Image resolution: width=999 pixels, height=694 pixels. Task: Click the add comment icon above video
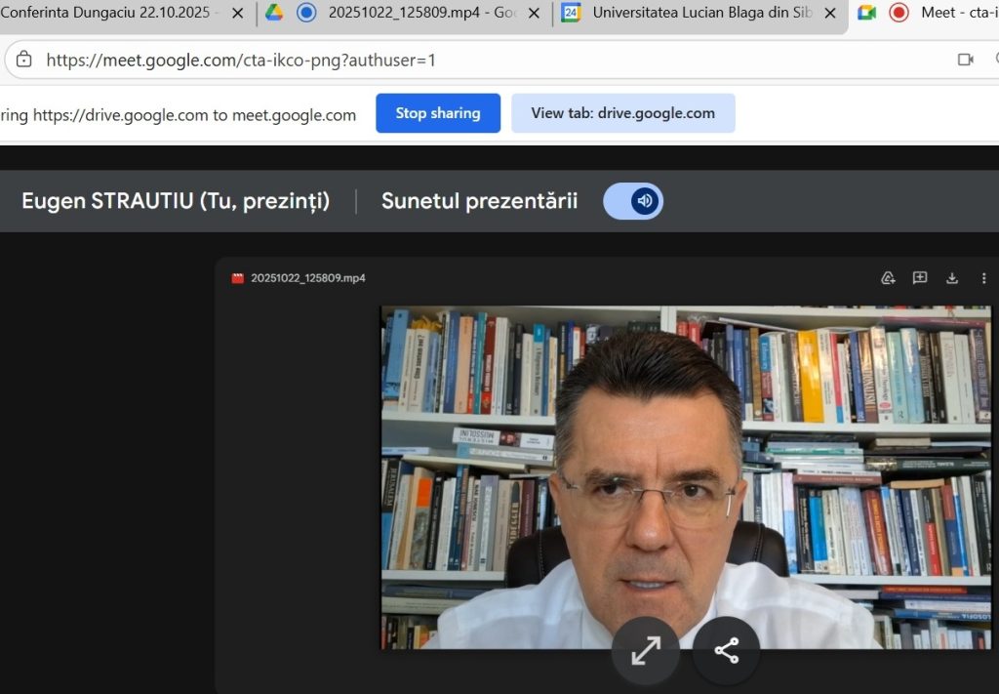pyautogui.click(x=920, y=278)
